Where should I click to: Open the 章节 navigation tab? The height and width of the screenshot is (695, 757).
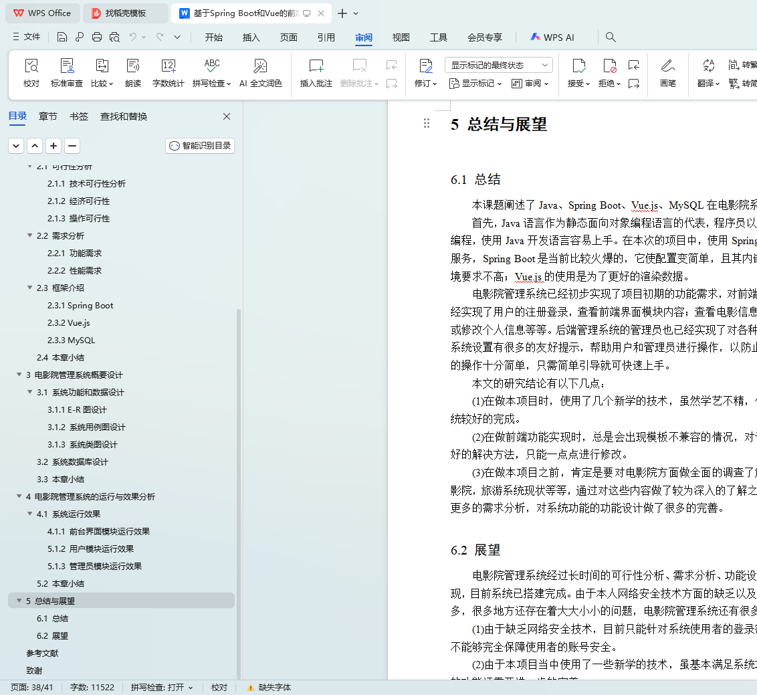tap(47, 116)
